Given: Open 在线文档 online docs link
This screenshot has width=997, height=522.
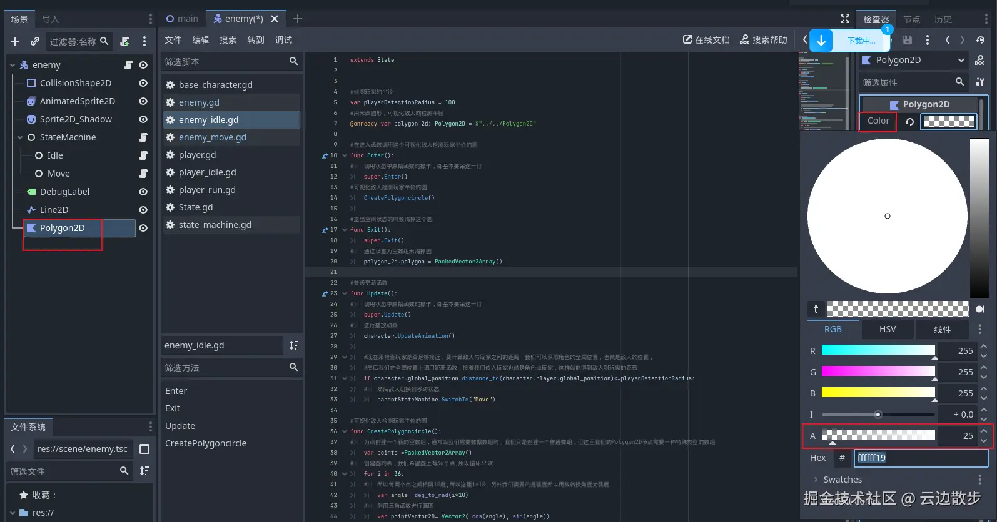Looking at the screenshot, I should (x=706, y=40).
